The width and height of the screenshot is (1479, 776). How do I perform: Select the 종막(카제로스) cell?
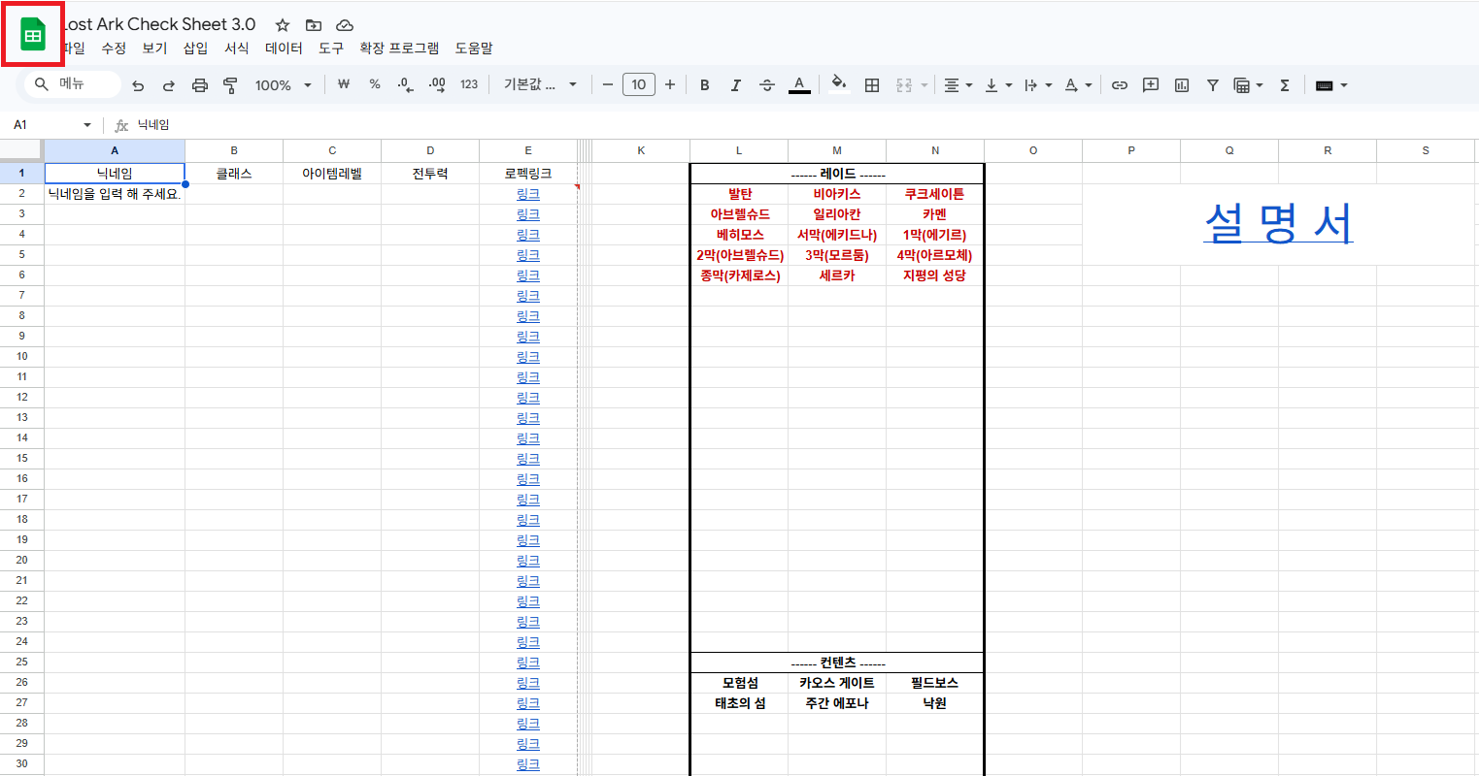pyautogui.click(x=739, y=275)
